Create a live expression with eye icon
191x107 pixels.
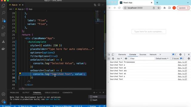coord(126,59)
